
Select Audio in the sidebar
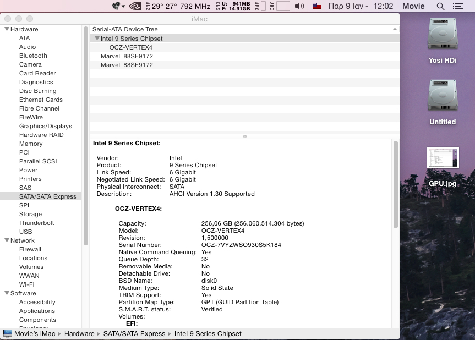[x=28, y=47]
